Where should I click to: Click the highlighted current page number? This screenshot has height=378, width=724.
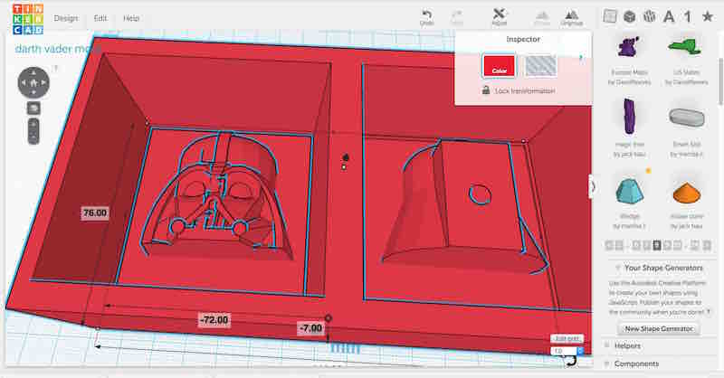tap(657, 246)
